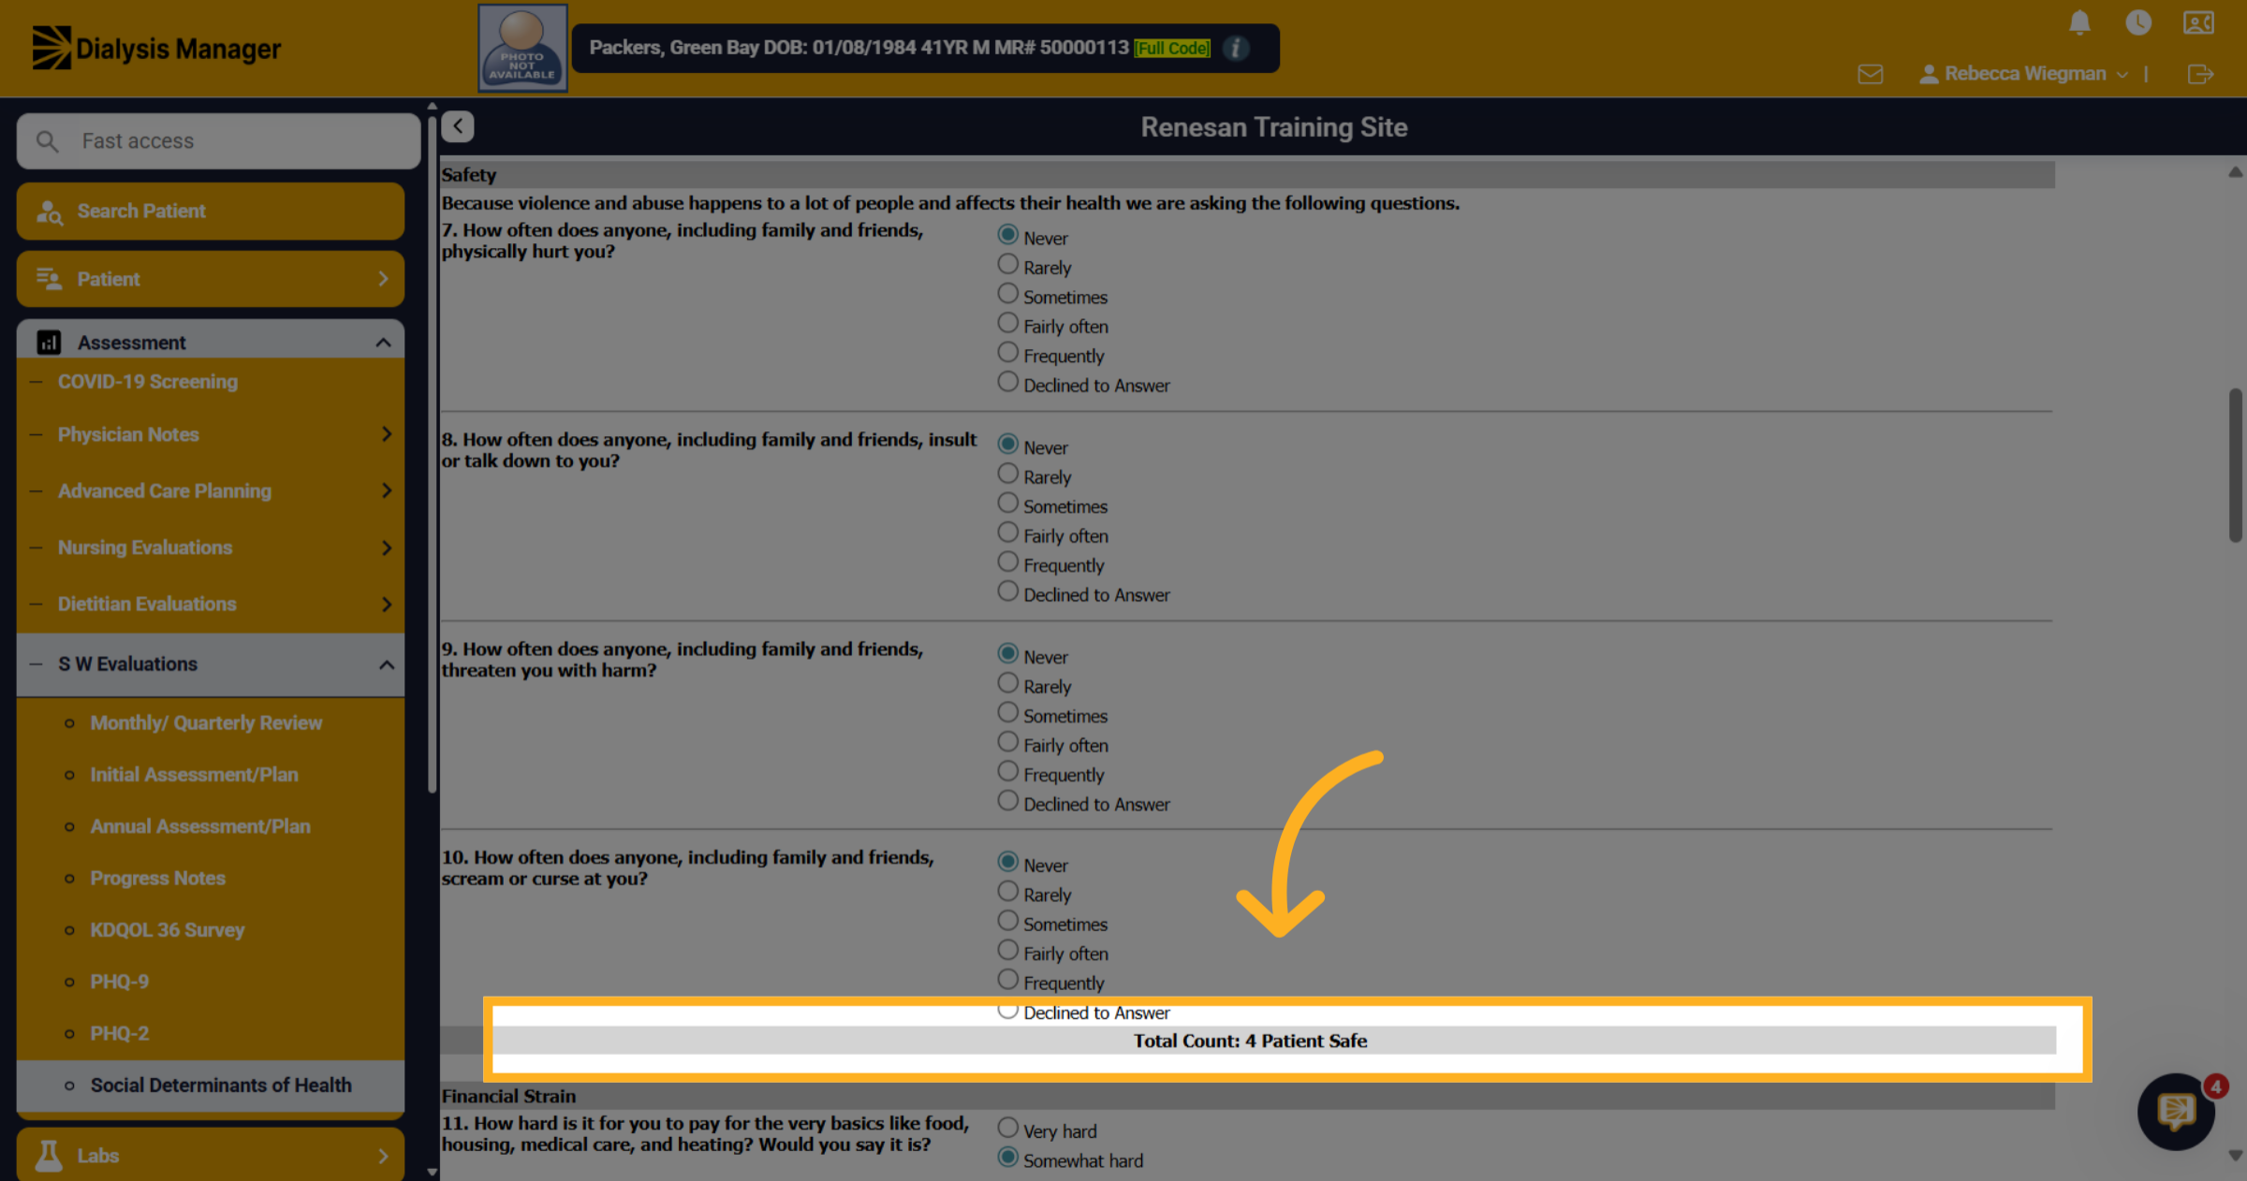Expand the Patient menu chevron
2247x1181 pixels.
[x=383, y=279]
